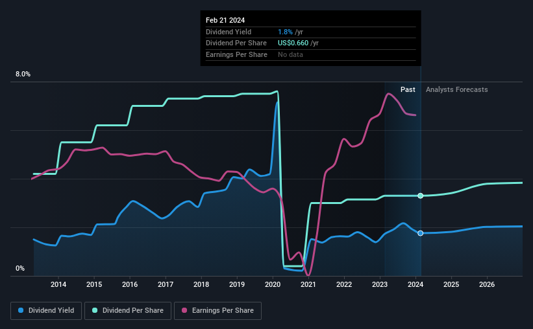Click Dividend Per Share row label in tooltip
This screenshot has height=329, width=533.
236,43
